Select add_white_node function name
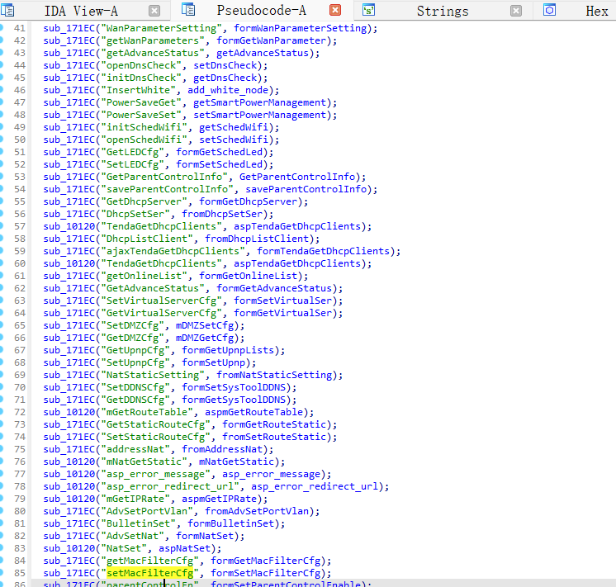The width and height of the screenshot is (616, 587). (x=228, y=90)
